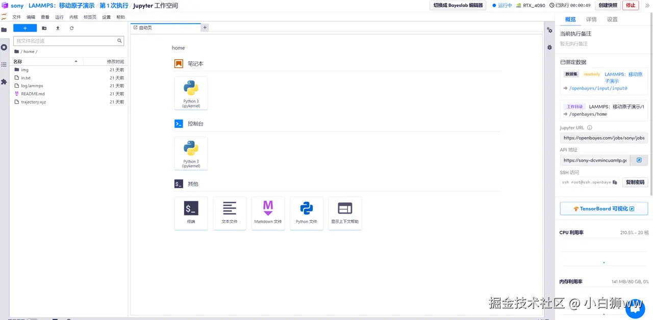Sort files by 名称 column header
Screen dimensions: 653x320
tap(46, 61)
